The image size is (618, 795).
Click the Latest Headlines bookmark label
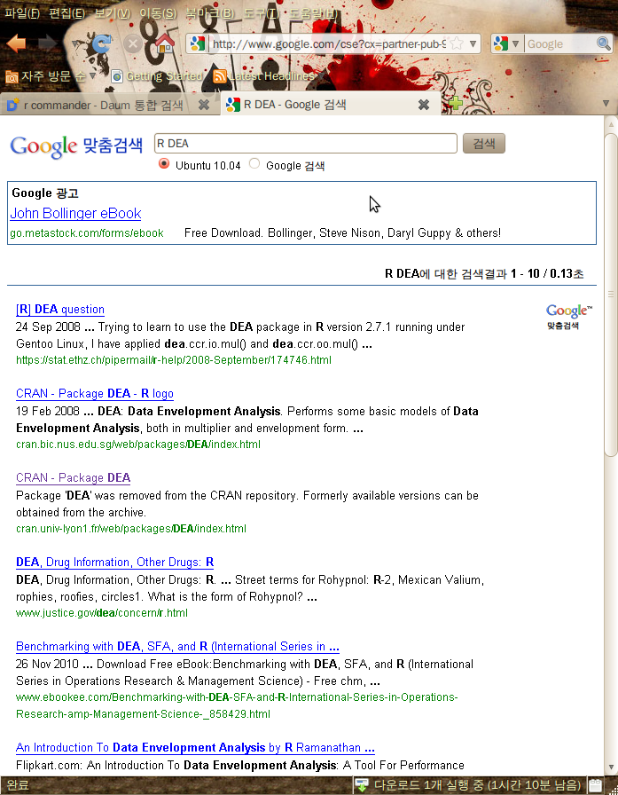(x=271, y=76)
